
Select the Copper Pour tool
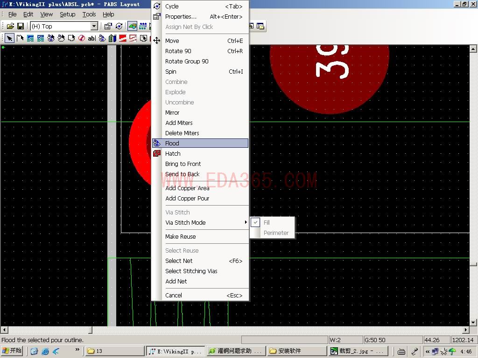tap(51, 38)
